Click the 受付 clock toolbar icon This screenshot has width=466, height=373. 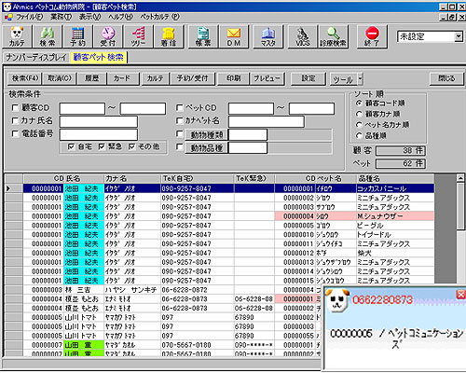pos(108,36)
